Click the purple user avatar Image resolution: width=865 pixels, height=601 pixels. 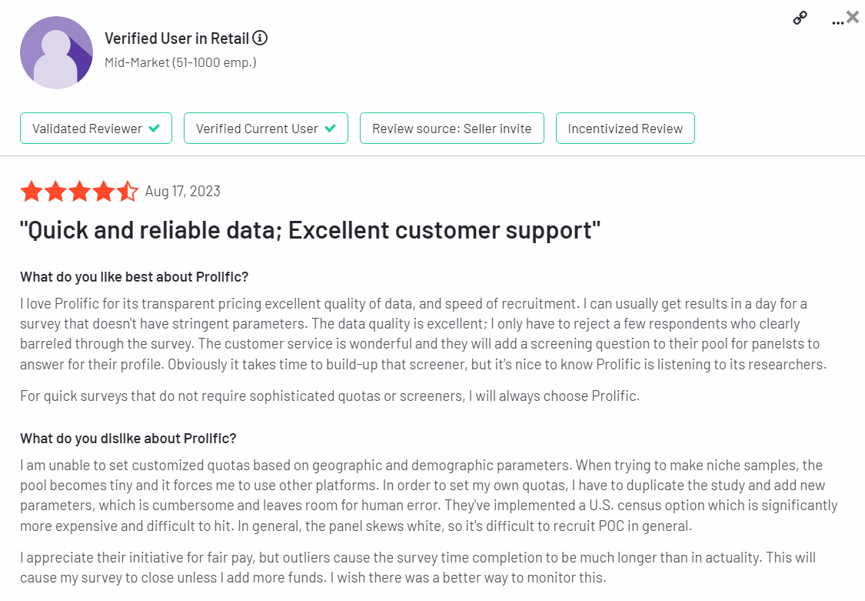click(x=56, y=52)
